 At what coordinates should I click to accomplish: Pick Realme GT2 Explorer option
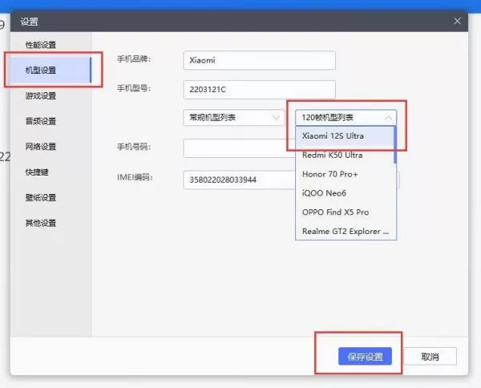(345, 231)
